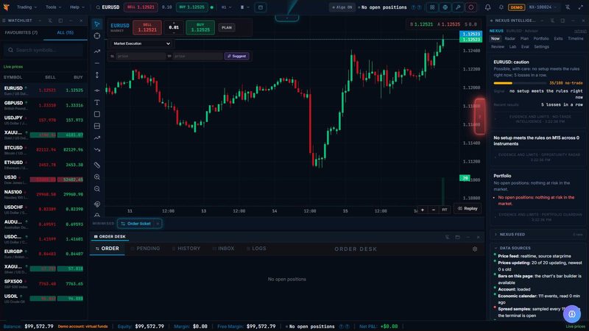This screenshot has width=589, height=331.
Task: Open Nexus Settings tab
Action: click(541, 47)
